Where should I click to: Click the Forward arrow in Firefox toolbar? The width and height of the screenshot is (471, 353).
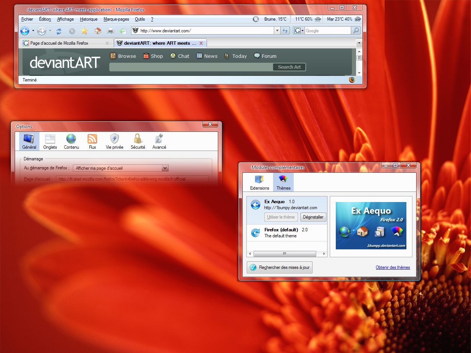pos(42,31)
